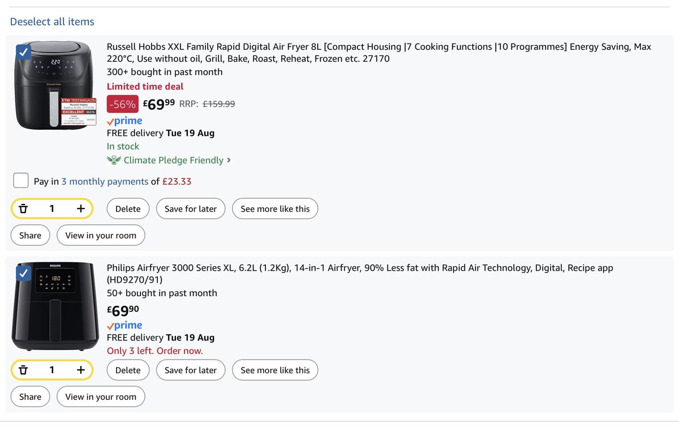The height and width of the screenshot is (427, 679).
Task: Click the Deselect all items link
Action: [51, 22]
